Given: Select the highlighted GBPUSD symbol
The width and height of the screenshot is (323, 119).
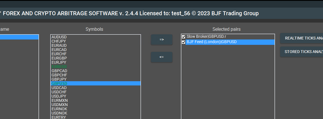Looking at the screenshot, I should coord(59,83).
